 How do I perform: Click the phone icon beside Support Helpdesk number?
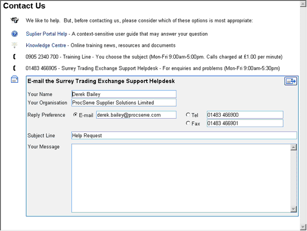point(15,68)
